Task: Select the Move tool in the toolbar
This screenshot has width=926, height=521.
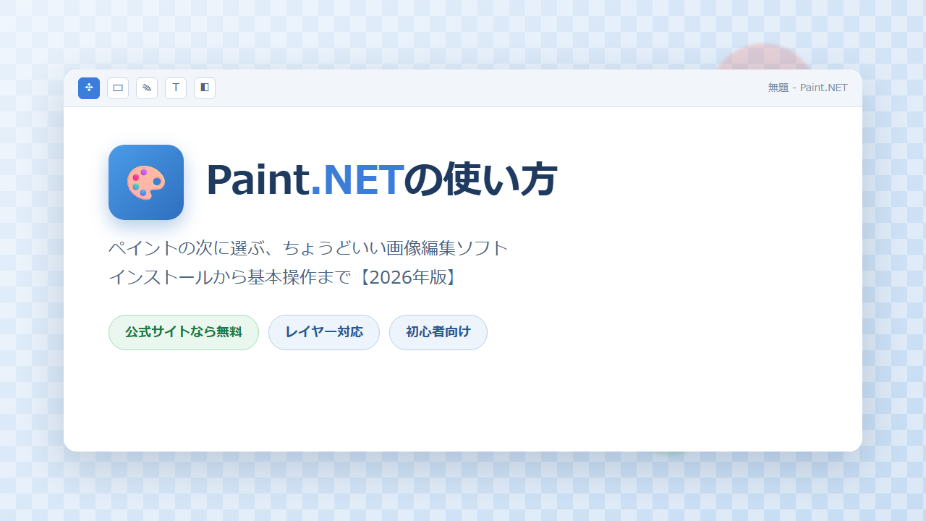Action: pyautogui.click(x=89, y=88)
